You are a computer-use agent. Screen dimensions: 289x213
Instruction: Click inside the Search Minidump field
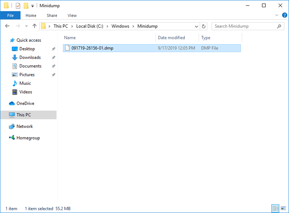click(245, 26)
